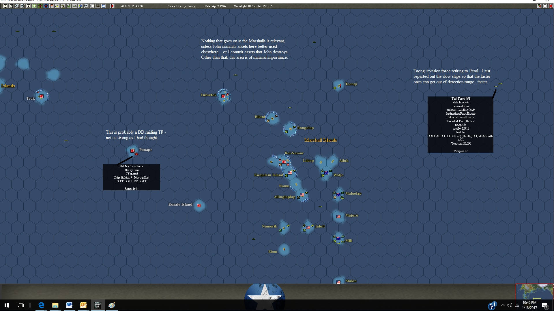Open the Windows Start menu

click(x=7, y=305)
